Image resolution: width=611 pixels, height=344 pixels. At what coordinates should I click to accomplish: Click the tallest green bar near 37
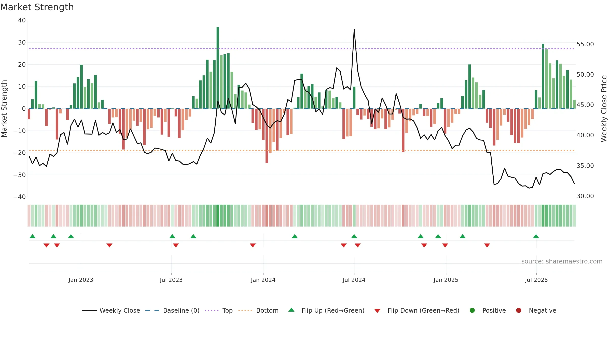[x=218, y=68]
